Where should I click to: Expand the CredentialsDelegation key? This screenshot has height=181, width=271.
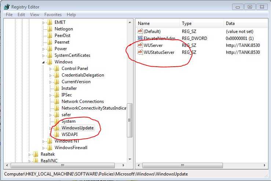50,75
